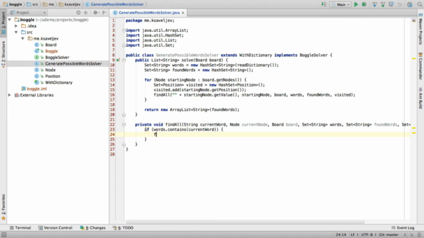Click the search everywhere magnifier
The height and width of the screenshot is (238, 424).
coord(419,5)
